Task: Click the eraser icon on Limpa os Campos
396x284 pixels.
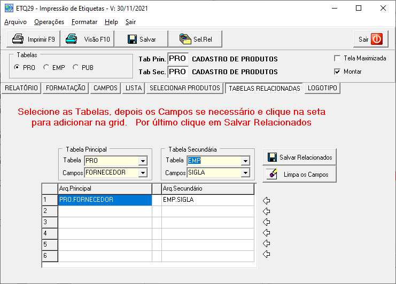Action: pos(272,174)
